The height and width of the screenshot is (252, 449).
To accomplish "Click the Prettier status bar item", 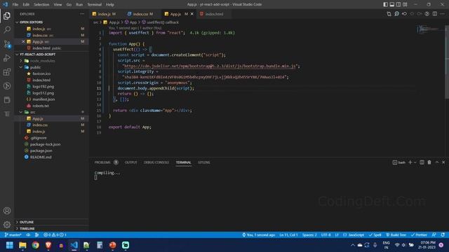I will 419,235.
